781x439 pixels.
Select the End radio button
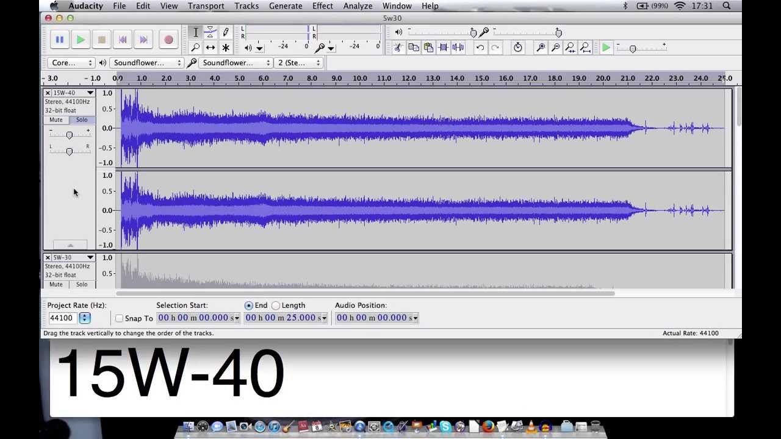[248, 305]
